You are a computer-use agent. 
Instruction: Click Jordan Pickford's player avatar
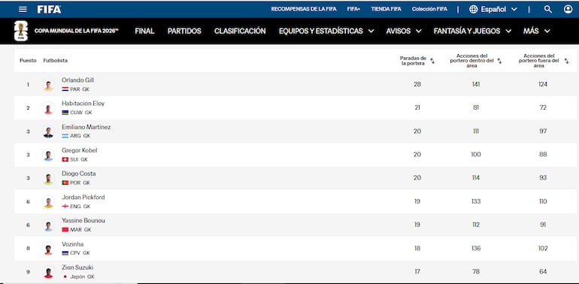pos(48,202)
